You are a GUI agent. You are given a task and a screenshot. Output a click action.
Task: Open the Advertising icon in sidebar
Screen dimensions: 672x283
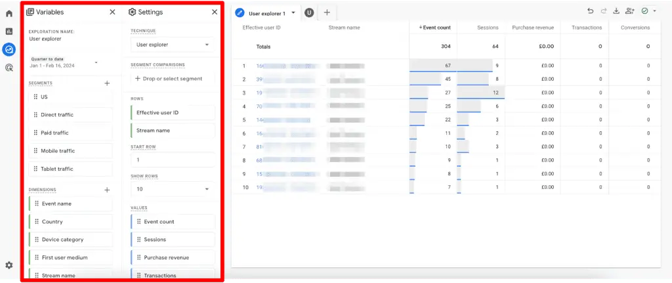(9, 68)
